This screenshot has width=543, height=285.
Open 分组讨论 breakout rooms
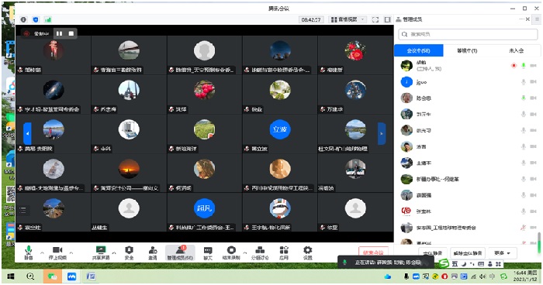pyautogui.click(x=260, y=252)
